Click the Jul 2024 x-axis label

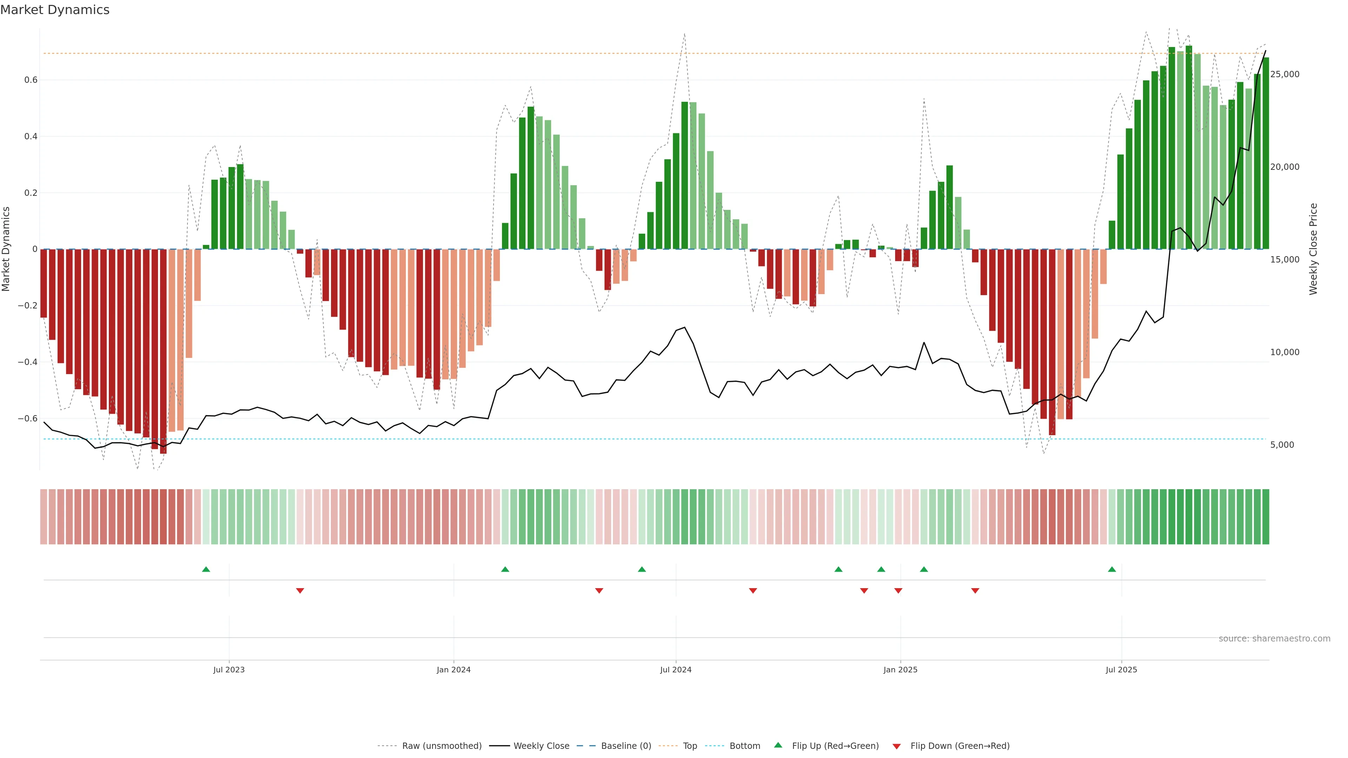pos(675,670)
